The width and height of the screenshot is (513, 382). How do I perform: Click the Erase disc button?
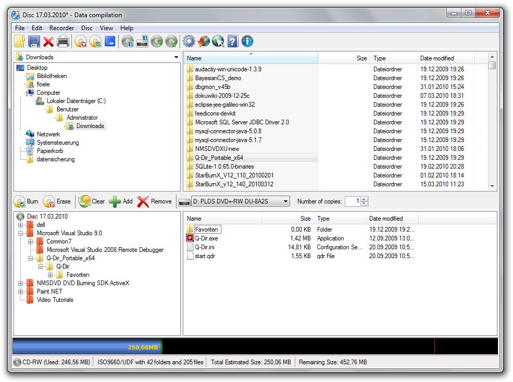[x=57, y=201]
